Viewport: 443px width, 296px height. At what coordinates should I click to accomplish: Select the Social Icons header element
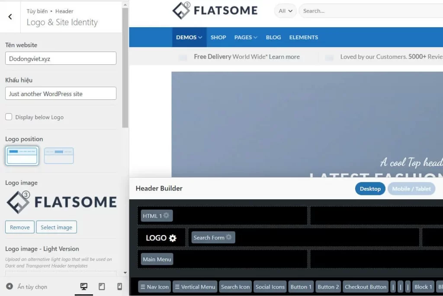tap(270, 286)
